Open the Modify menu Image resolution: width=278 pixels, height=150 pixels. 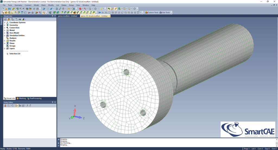tap(51, 5)
